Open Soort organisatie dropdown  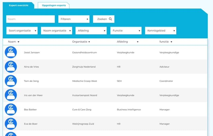[x=22, y=31]
